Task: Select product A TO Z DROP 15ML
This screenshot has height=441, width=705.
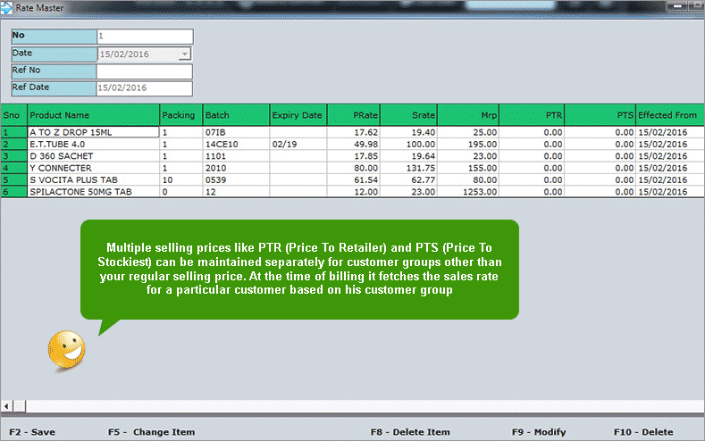Action: coord(94,132)
